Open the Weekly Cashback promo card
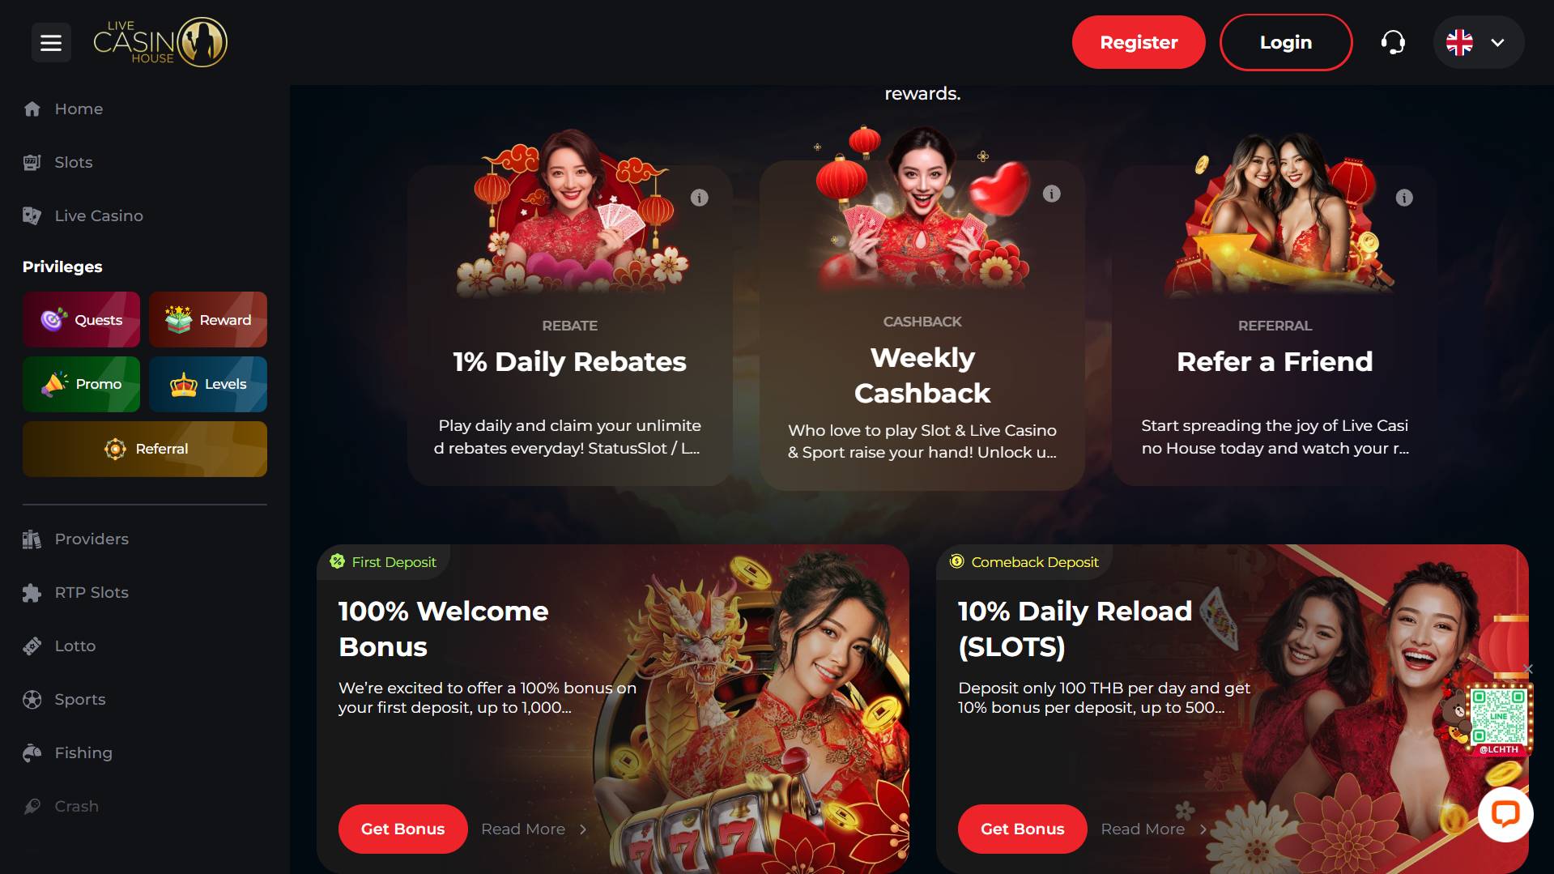The width and height of the screenshot is (1554, 874). (x=922, y=325)
